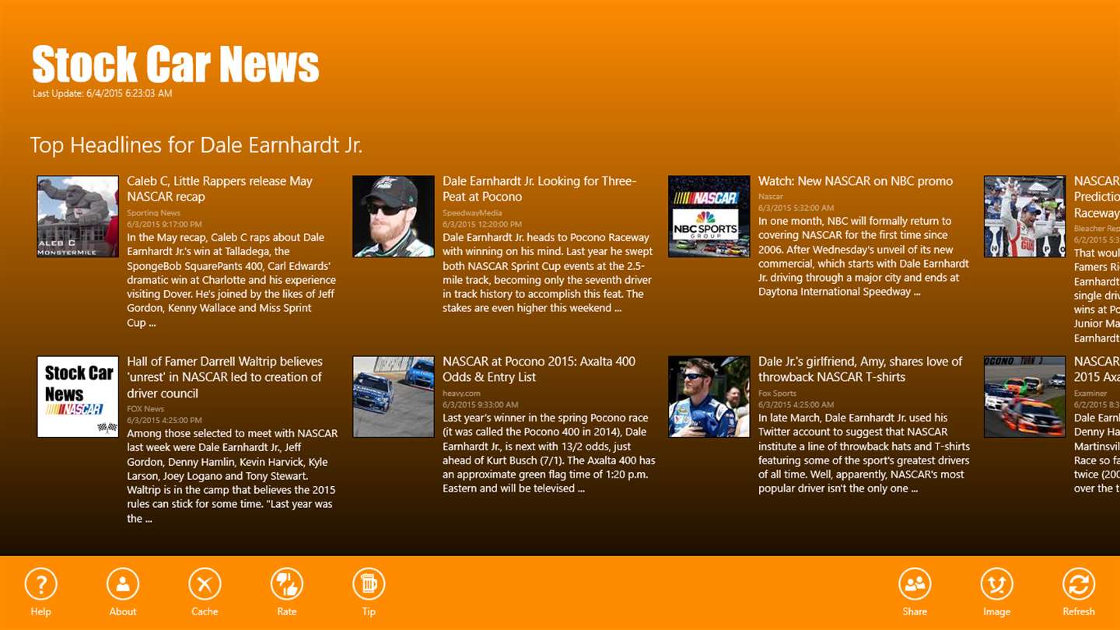This screenshot has width=1120, height=630.
Task: Click summary 'Among those selected to meet with NASCAR'
Action: 233,476
